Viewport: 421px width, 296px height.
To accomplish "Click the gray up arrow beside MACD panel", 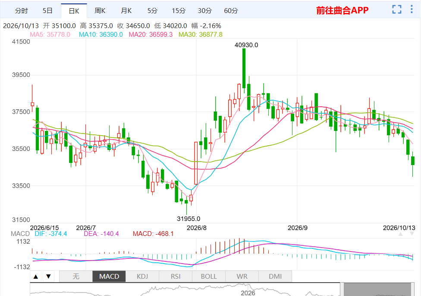I will (x=401, y=234).
